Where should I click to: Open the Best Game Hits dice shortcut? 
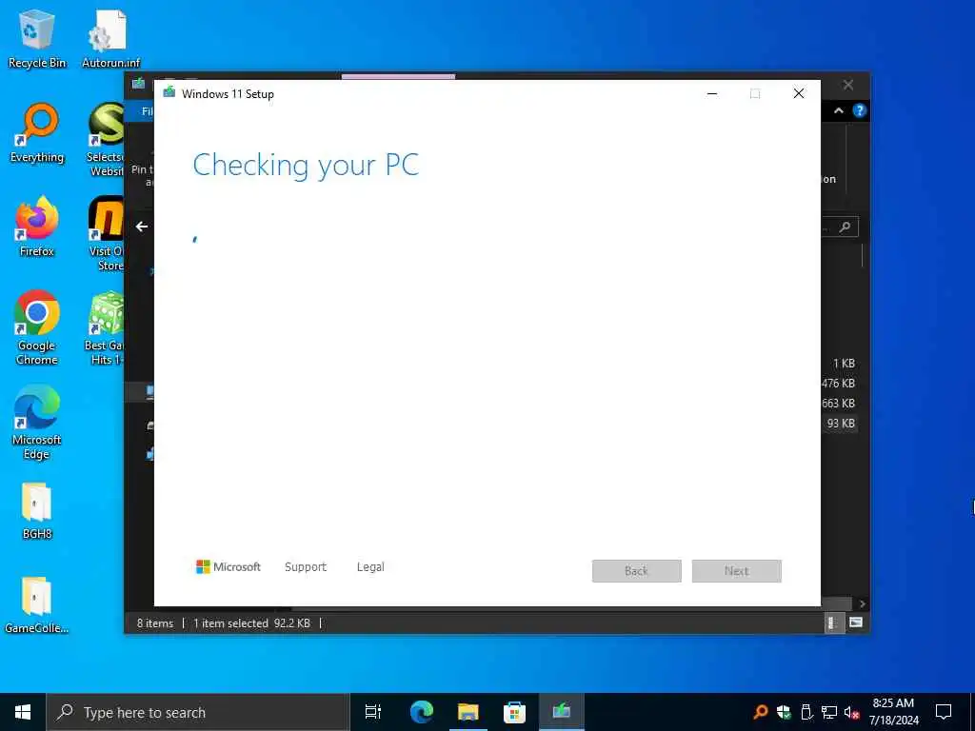[x=106, y=327]
